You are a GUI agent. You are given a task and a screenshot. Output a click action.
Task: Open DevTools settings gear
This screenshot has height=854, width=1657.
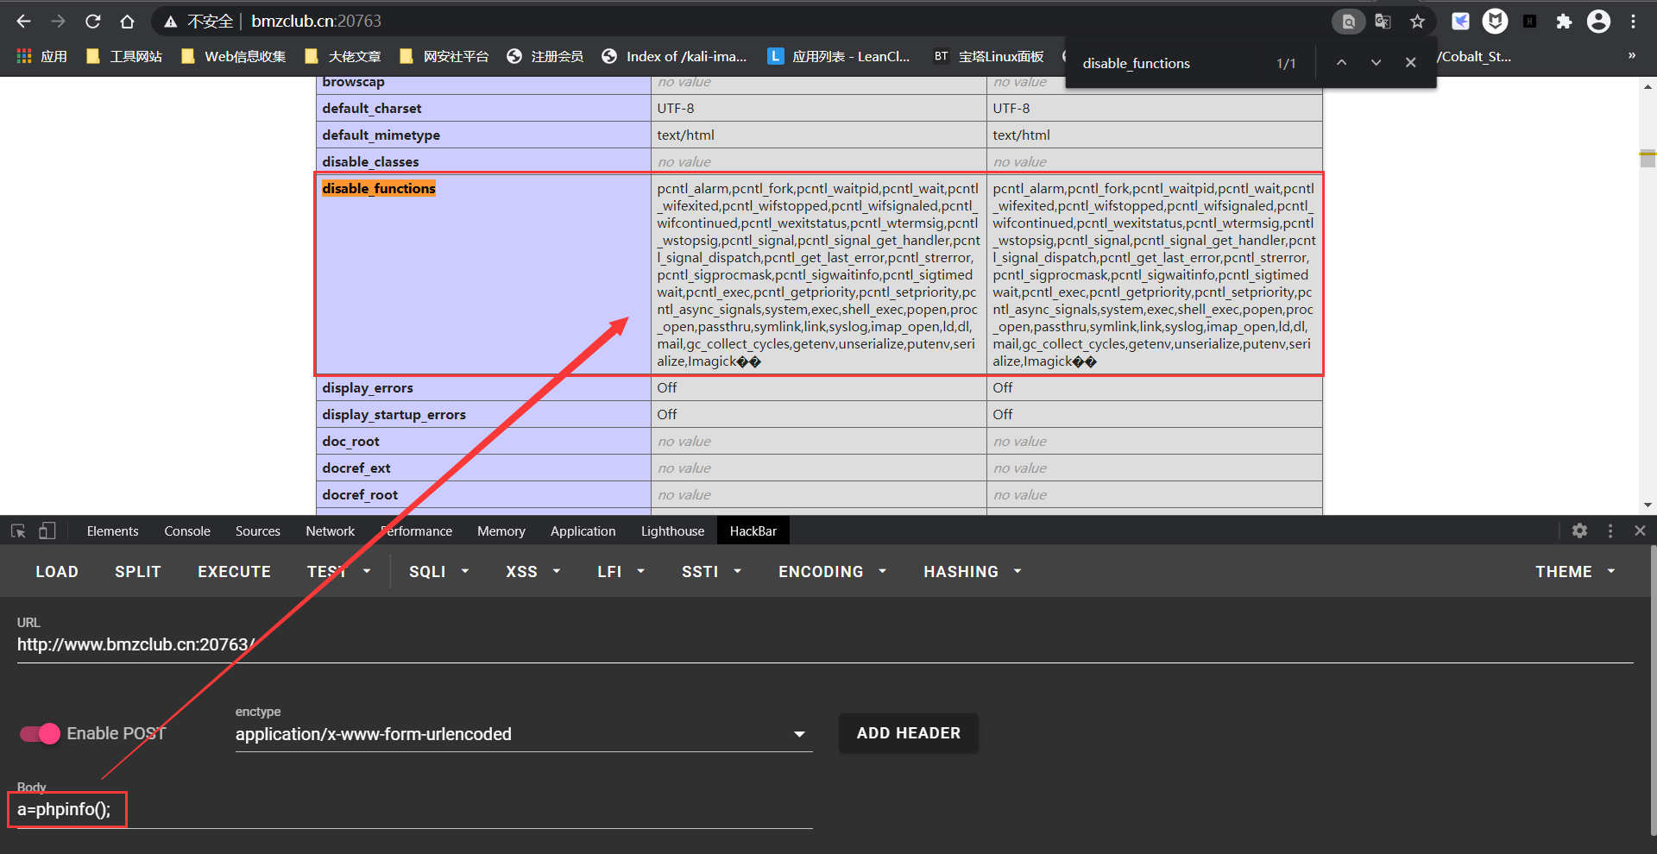click(x=1579, y=531)
